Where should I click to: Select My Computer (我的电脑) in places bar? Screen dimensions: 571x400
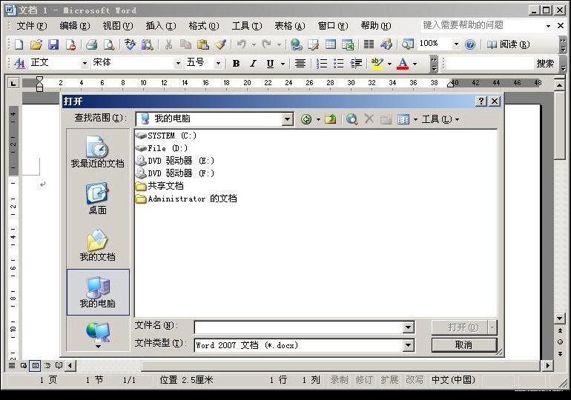pos(98,292)
